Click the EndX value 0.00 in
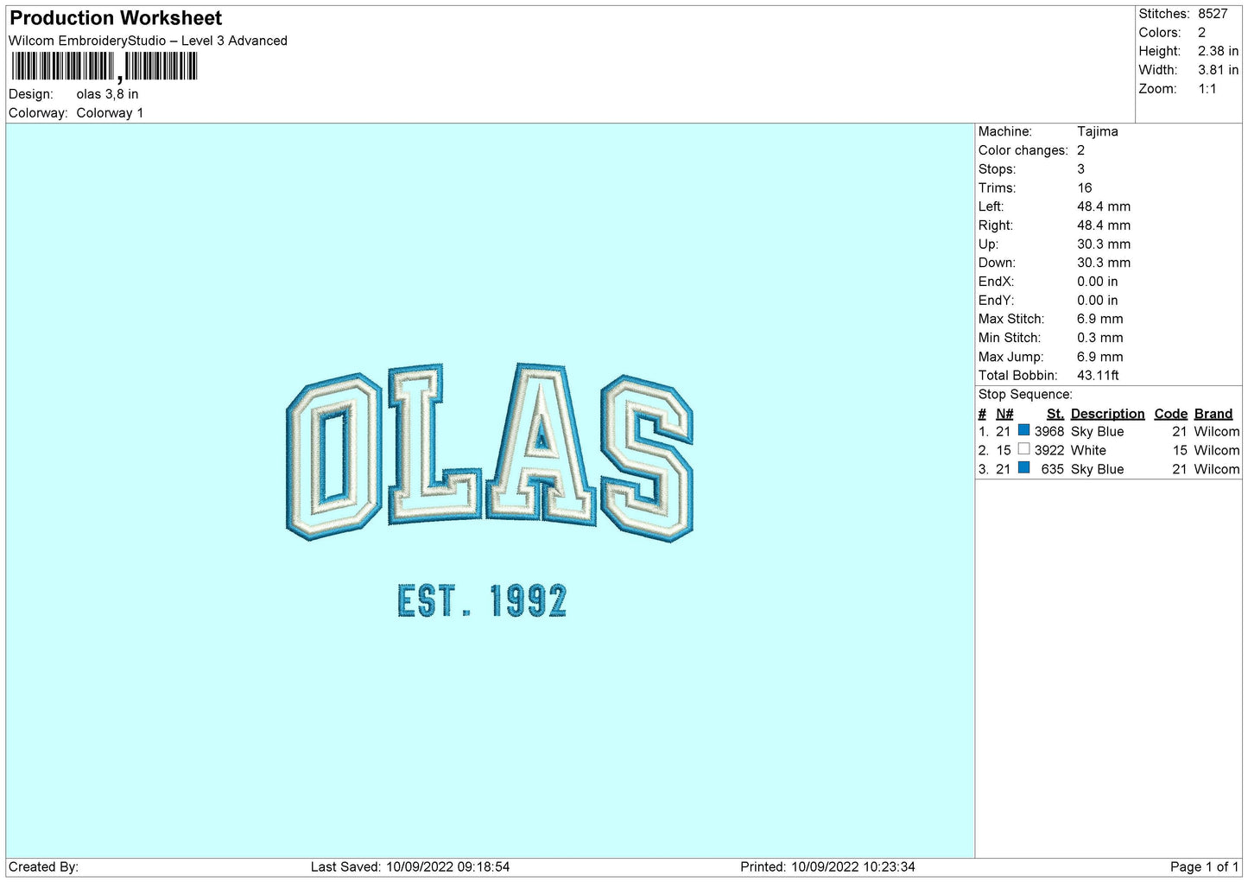 coord(1097,282)
